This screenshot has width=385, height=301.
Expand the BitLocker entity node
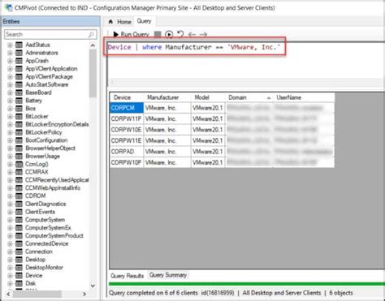point(10,117)
